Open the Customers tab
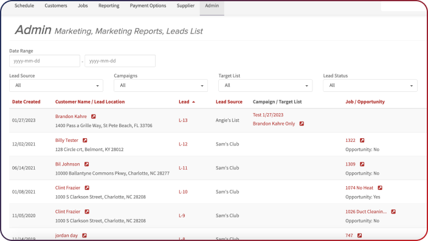The width and height of the screenshot is (428, 241). [x=56, y=5]
